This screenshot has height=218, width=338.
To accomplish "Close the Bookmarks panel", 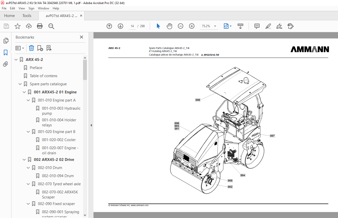I will (x=82, y=37).
